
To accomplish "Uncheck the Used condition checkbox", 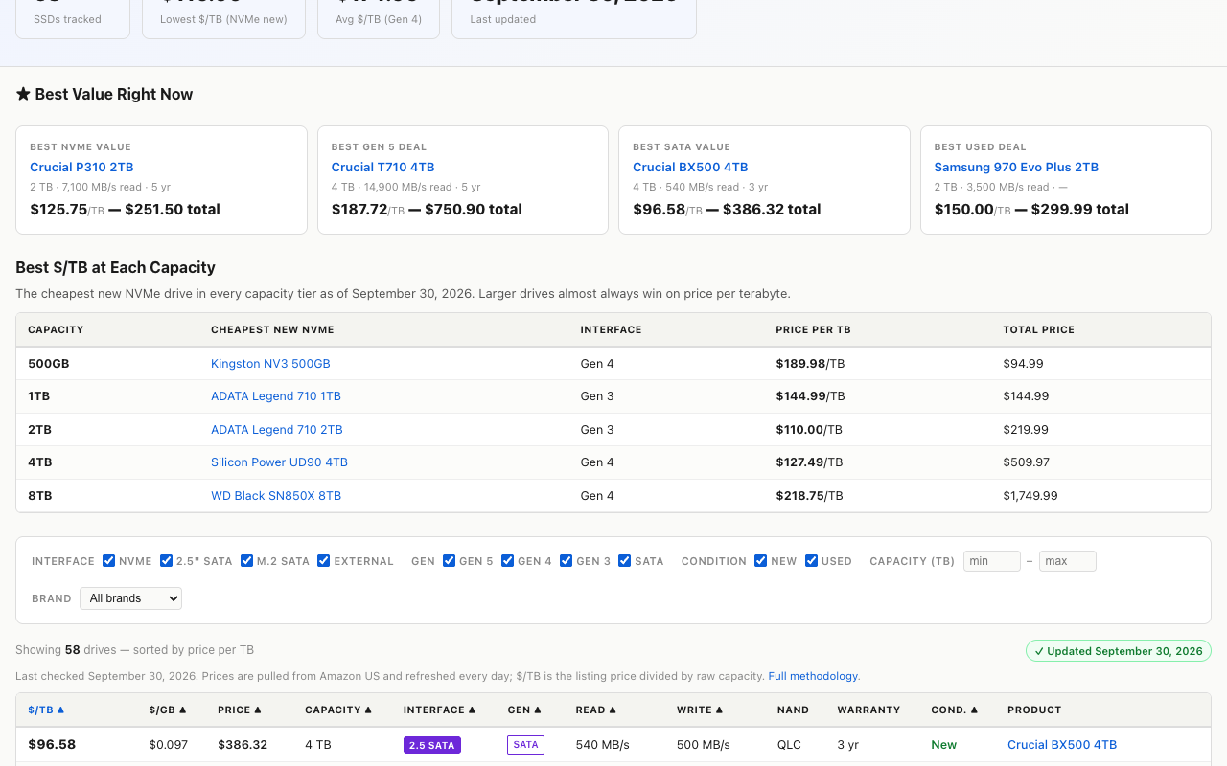I will [x=812, y=561].
